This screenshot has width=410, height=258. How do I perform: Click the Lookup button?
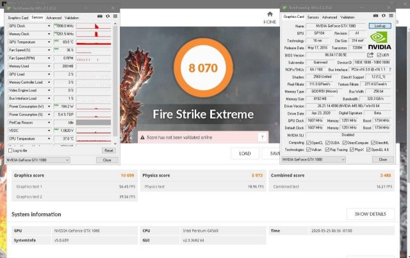pyautogui.click(x=380, y=26)
